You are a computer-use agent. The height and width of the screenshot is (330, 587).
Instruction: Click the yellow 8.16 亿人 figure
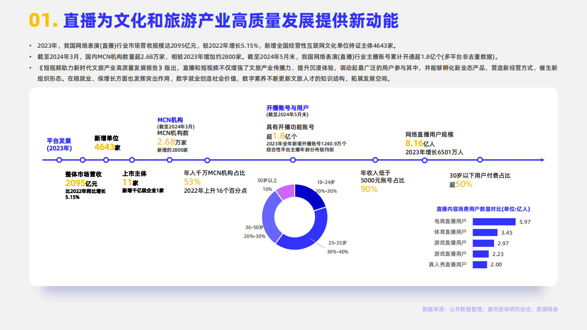(x=420, y=144)
